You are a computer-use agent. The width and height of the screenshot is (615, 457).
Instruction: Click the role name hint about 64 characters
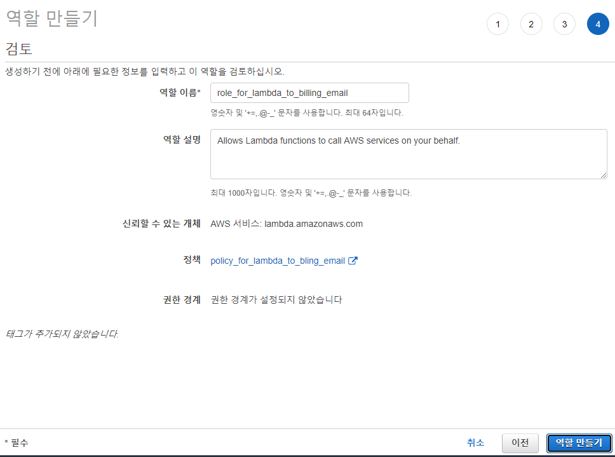click(307, 113)
